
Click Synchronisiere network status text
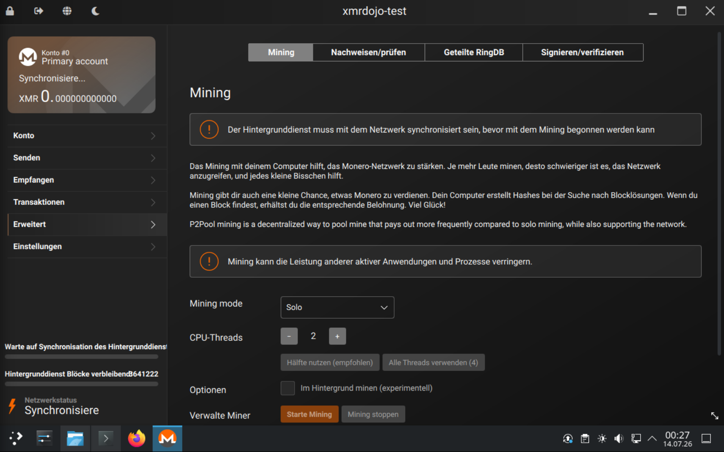[62, 410]
